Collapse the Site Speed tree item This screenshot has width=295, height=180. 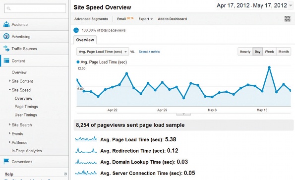(9, 90)
